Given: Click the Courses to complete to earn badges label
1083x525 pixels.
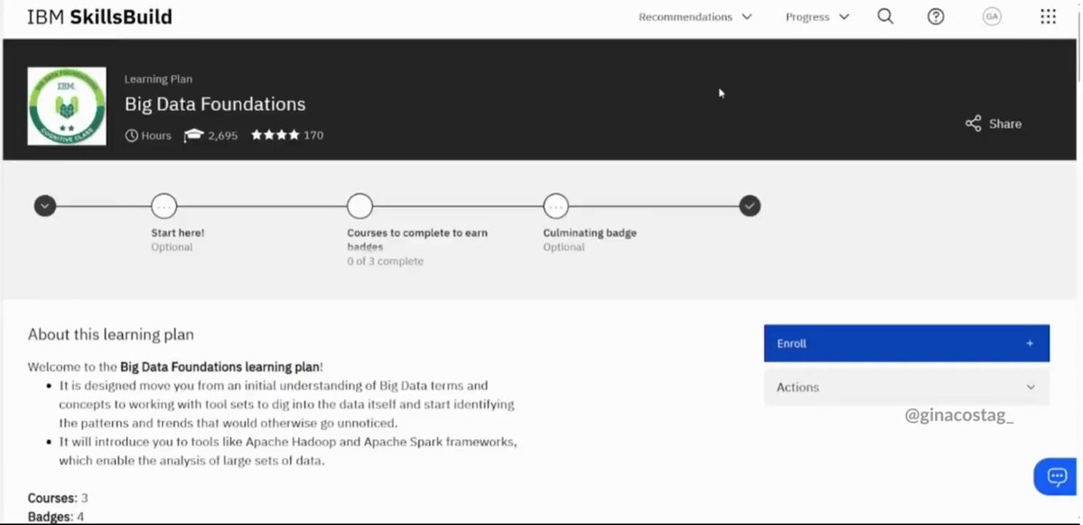Looking at the screenshot, I should 417,239.
